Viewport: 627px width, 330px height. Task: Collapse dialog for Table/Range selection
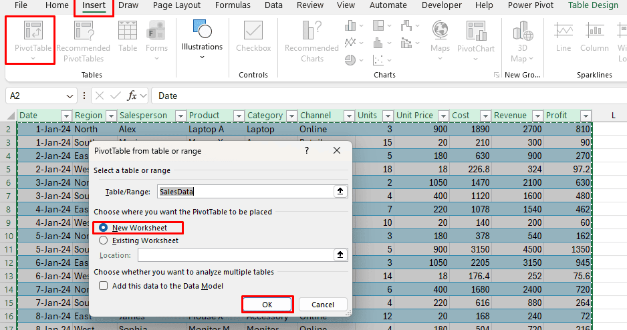pos(340,191)
